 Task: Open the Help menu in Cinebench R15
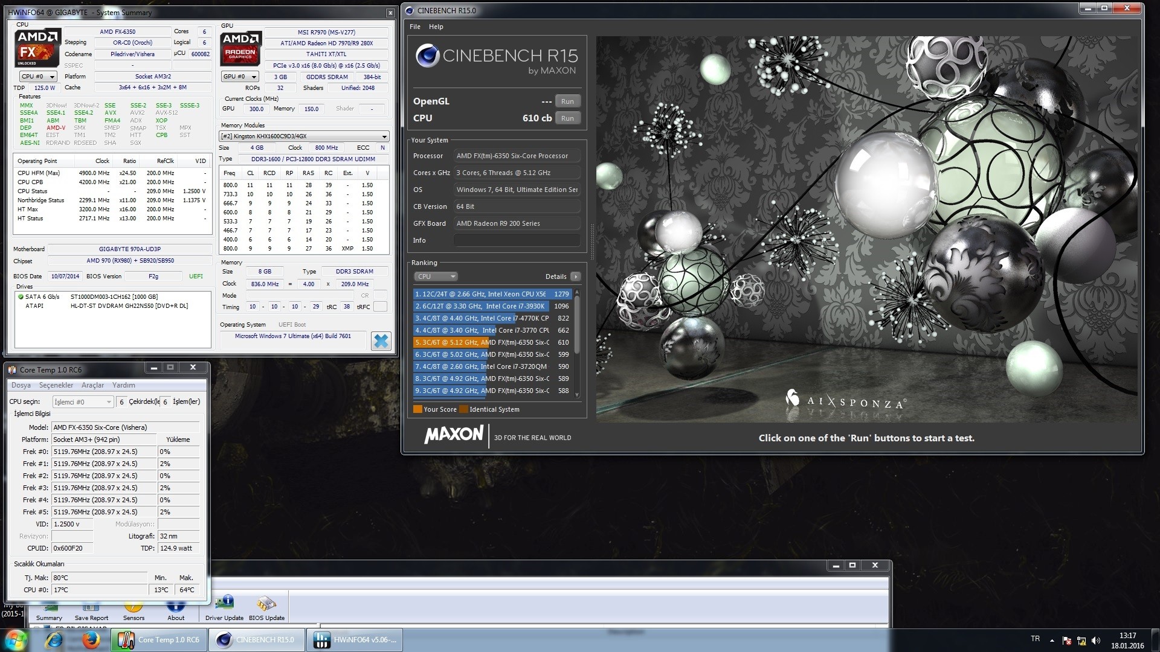pyautogui.click(x=437, y=27)
